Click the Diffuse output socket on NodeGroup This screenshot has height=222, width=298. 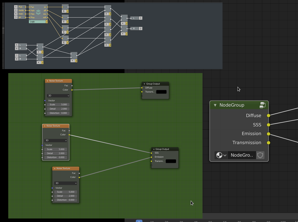pos(268,115)
